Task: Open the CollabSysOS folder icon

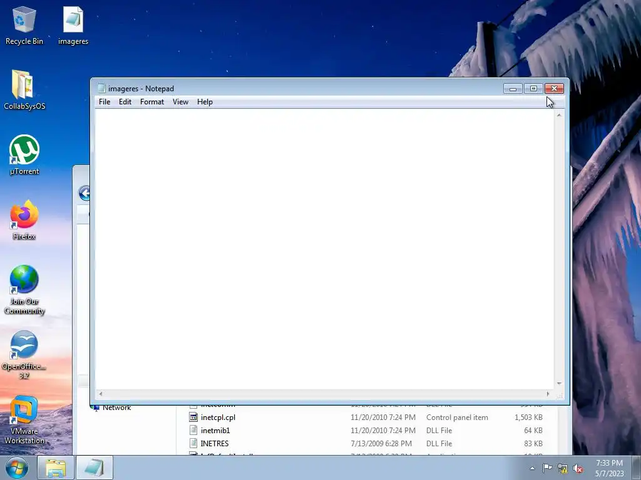Action: (24, 90)
